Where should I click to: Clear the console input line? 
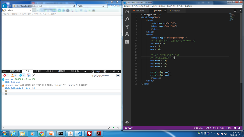109,128
